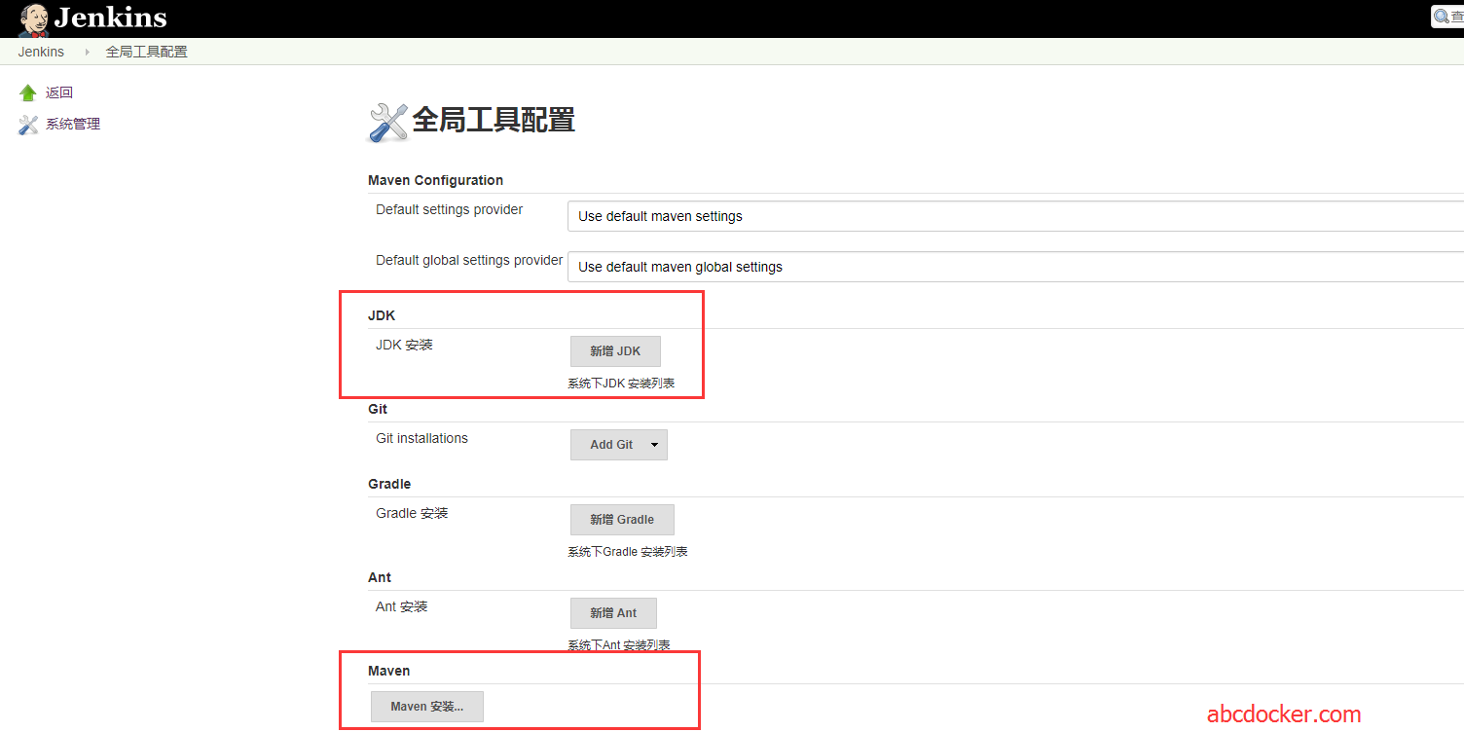
Task: Click the Add Git button
Action: click(611, 444)
